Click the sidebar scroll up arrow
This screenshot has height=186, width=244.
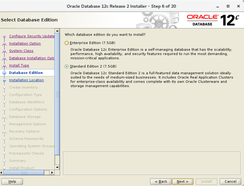pos(57,31)
